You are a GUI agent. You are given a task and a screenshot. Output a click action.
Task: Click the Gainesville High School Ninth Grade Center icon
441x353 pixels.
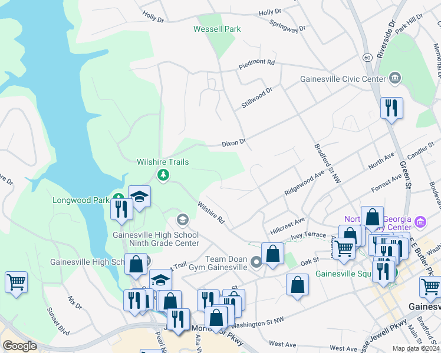[183, 219]
